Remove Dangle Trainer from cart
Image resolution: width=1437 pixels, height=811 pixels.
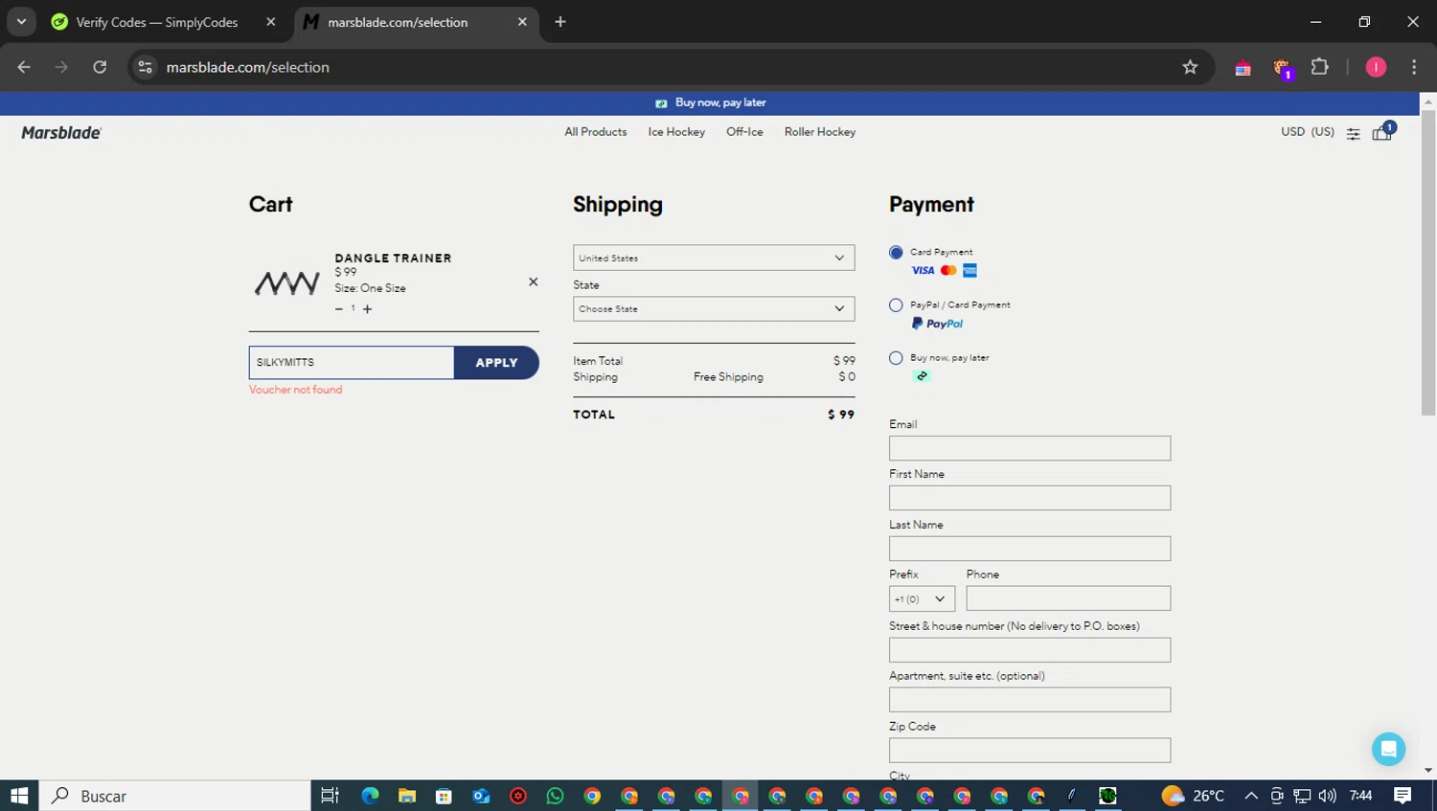click(534, 282)
